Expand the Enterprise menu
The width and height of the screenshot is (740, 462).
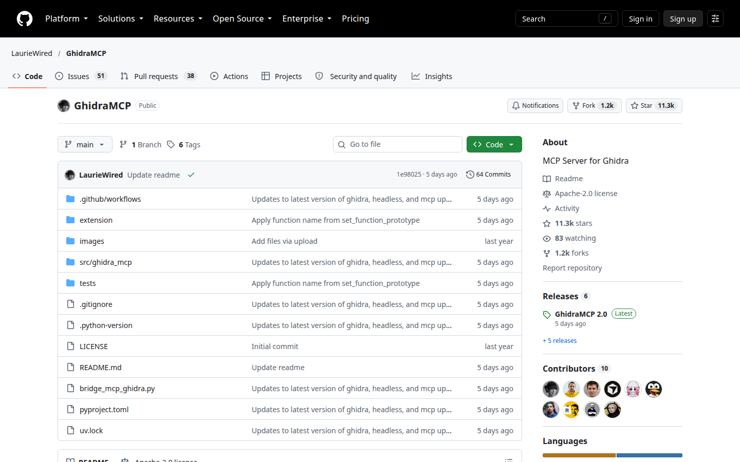point(307,18)
